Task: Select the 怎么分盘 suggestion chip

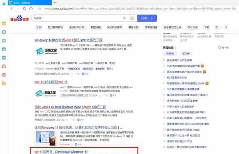Action: pyautogui.click(x=193, y=27)
